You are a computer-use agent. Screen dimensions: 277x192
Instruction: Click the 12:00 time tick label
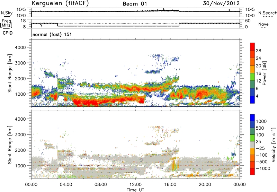(x=135, y=185)
